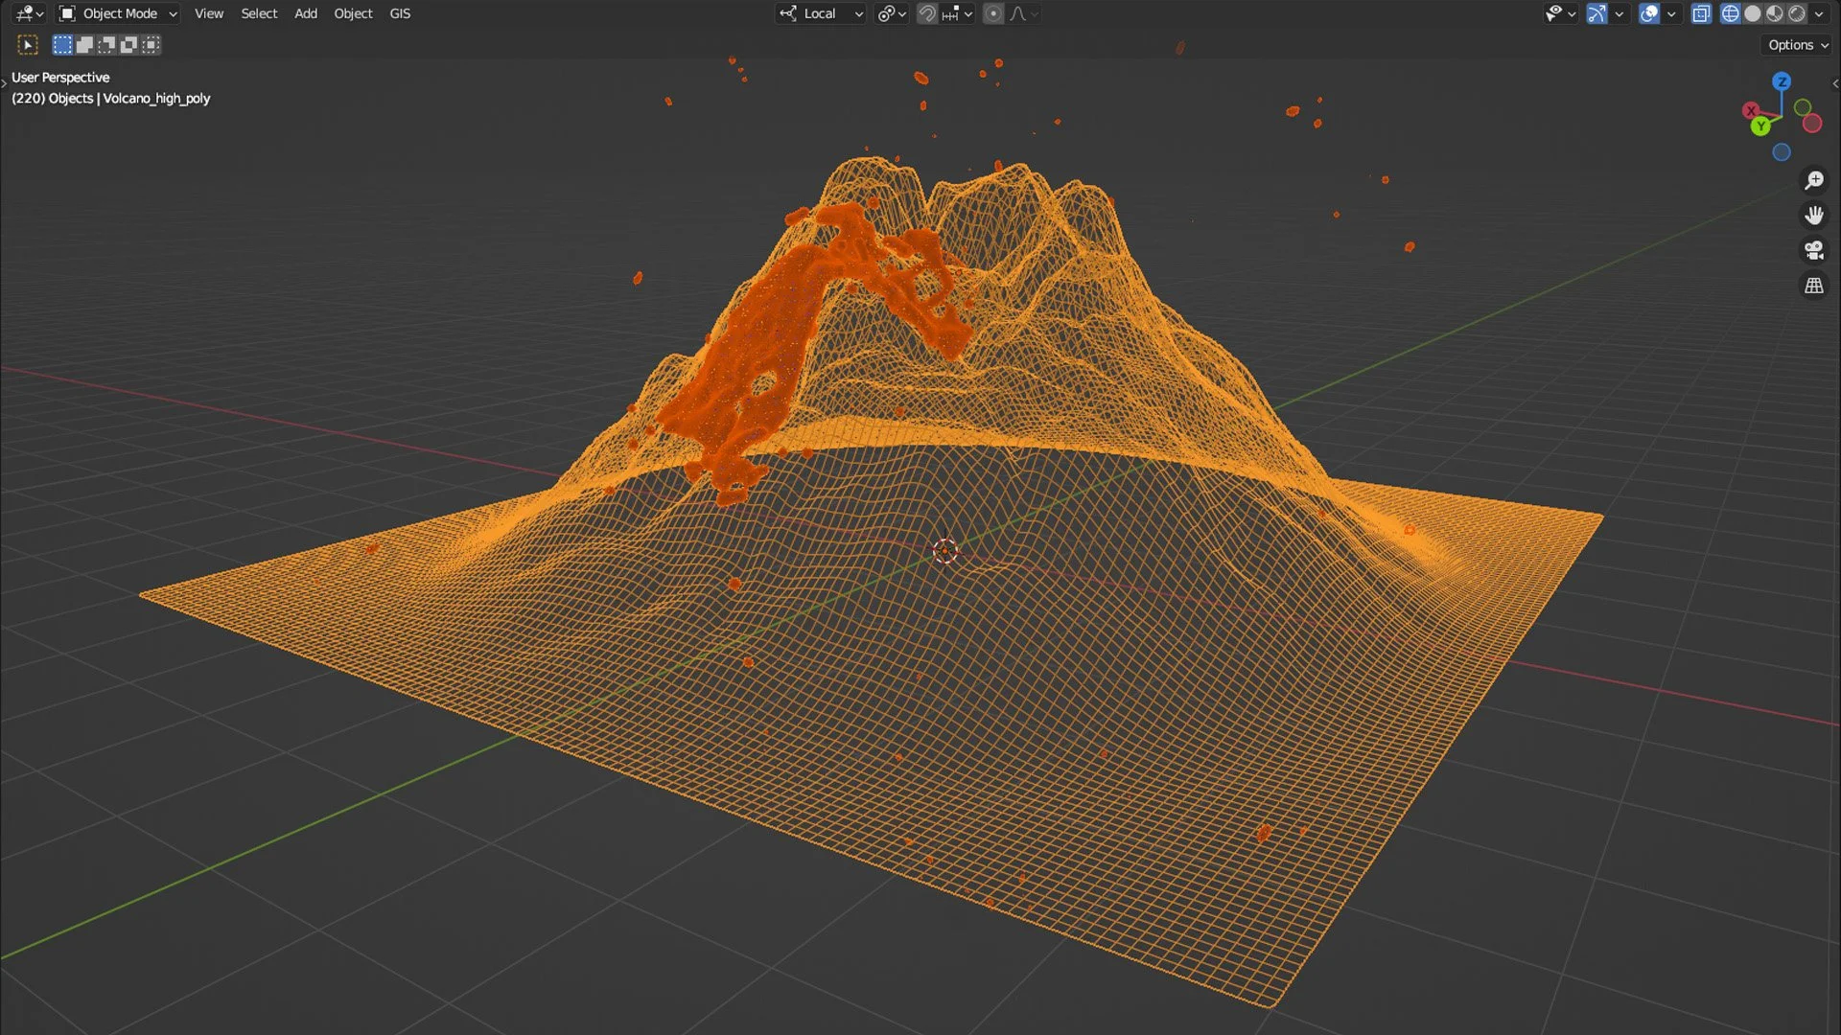Toggle snapping magnet icon
Viewport: 1841px width, 1035px height.
927,13
